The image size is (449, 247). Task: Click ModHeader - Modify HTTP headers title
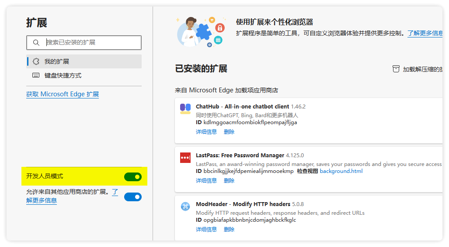click(243, 204)
